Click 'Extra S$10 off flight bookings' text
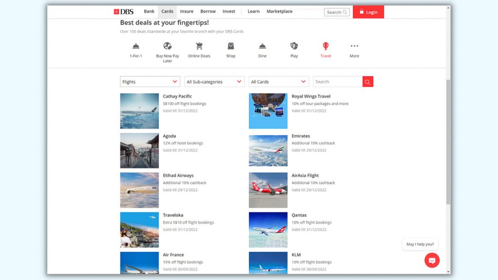498x280 pixels. 188,223
